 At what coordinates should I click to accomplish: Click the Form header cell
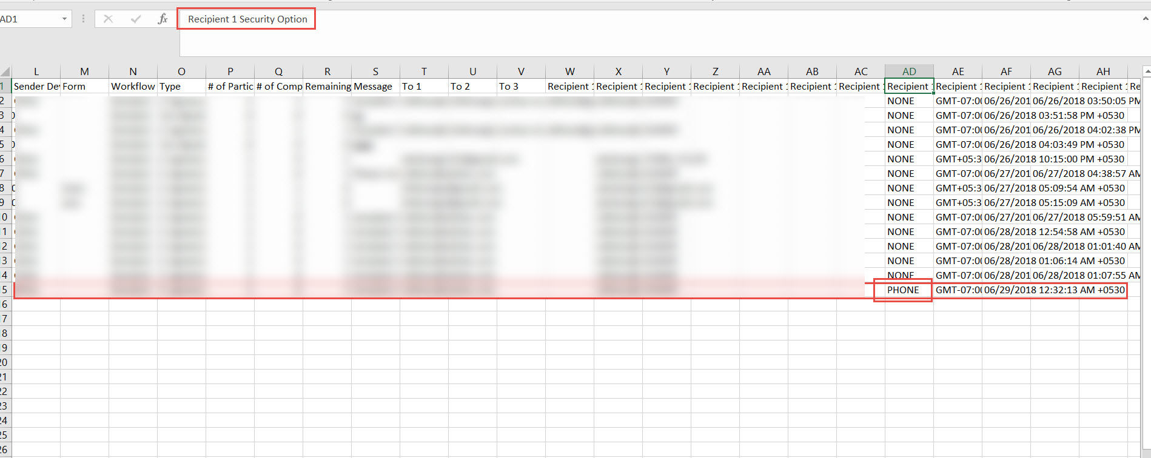click(84, 87)
